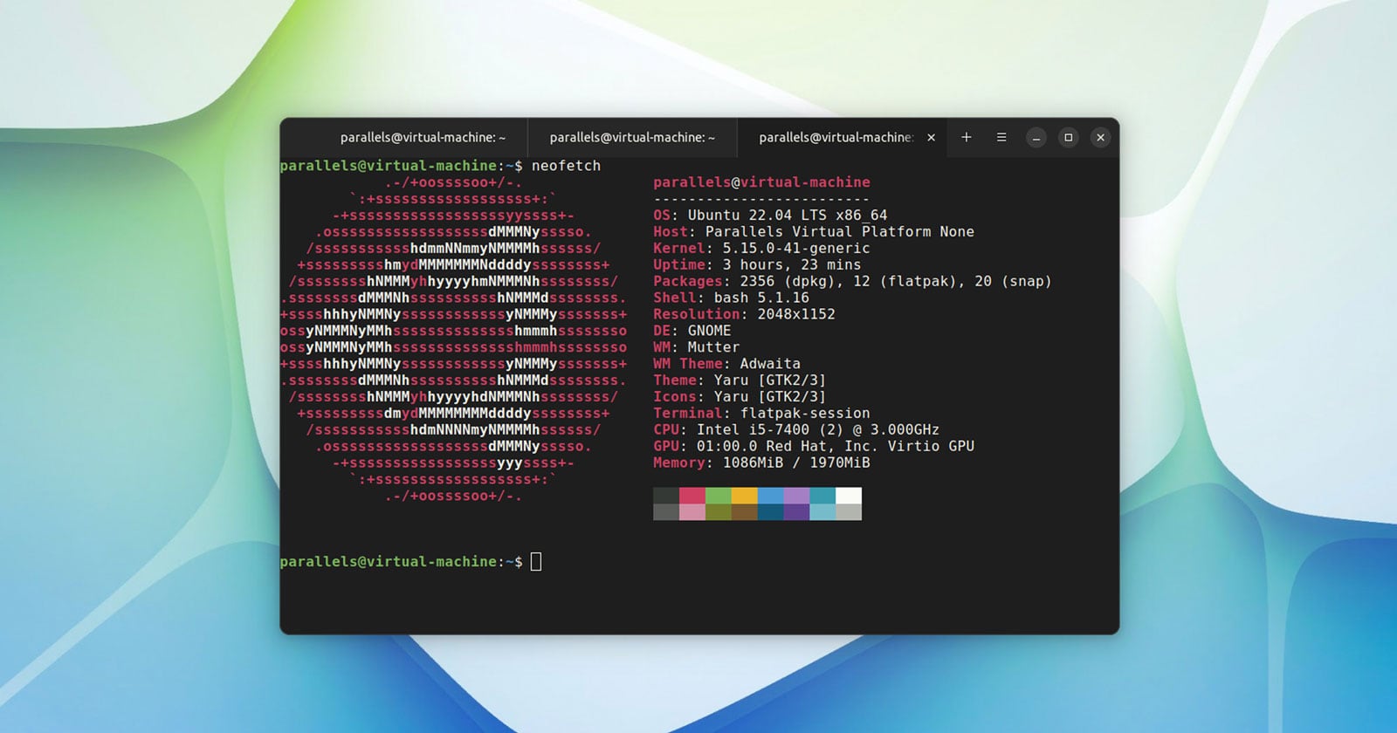The width and height of the screenshot is (1397, 733).
Task: Click the 'Theme: Yaru [GTK2/3]' line
Action: click(740, 380)
